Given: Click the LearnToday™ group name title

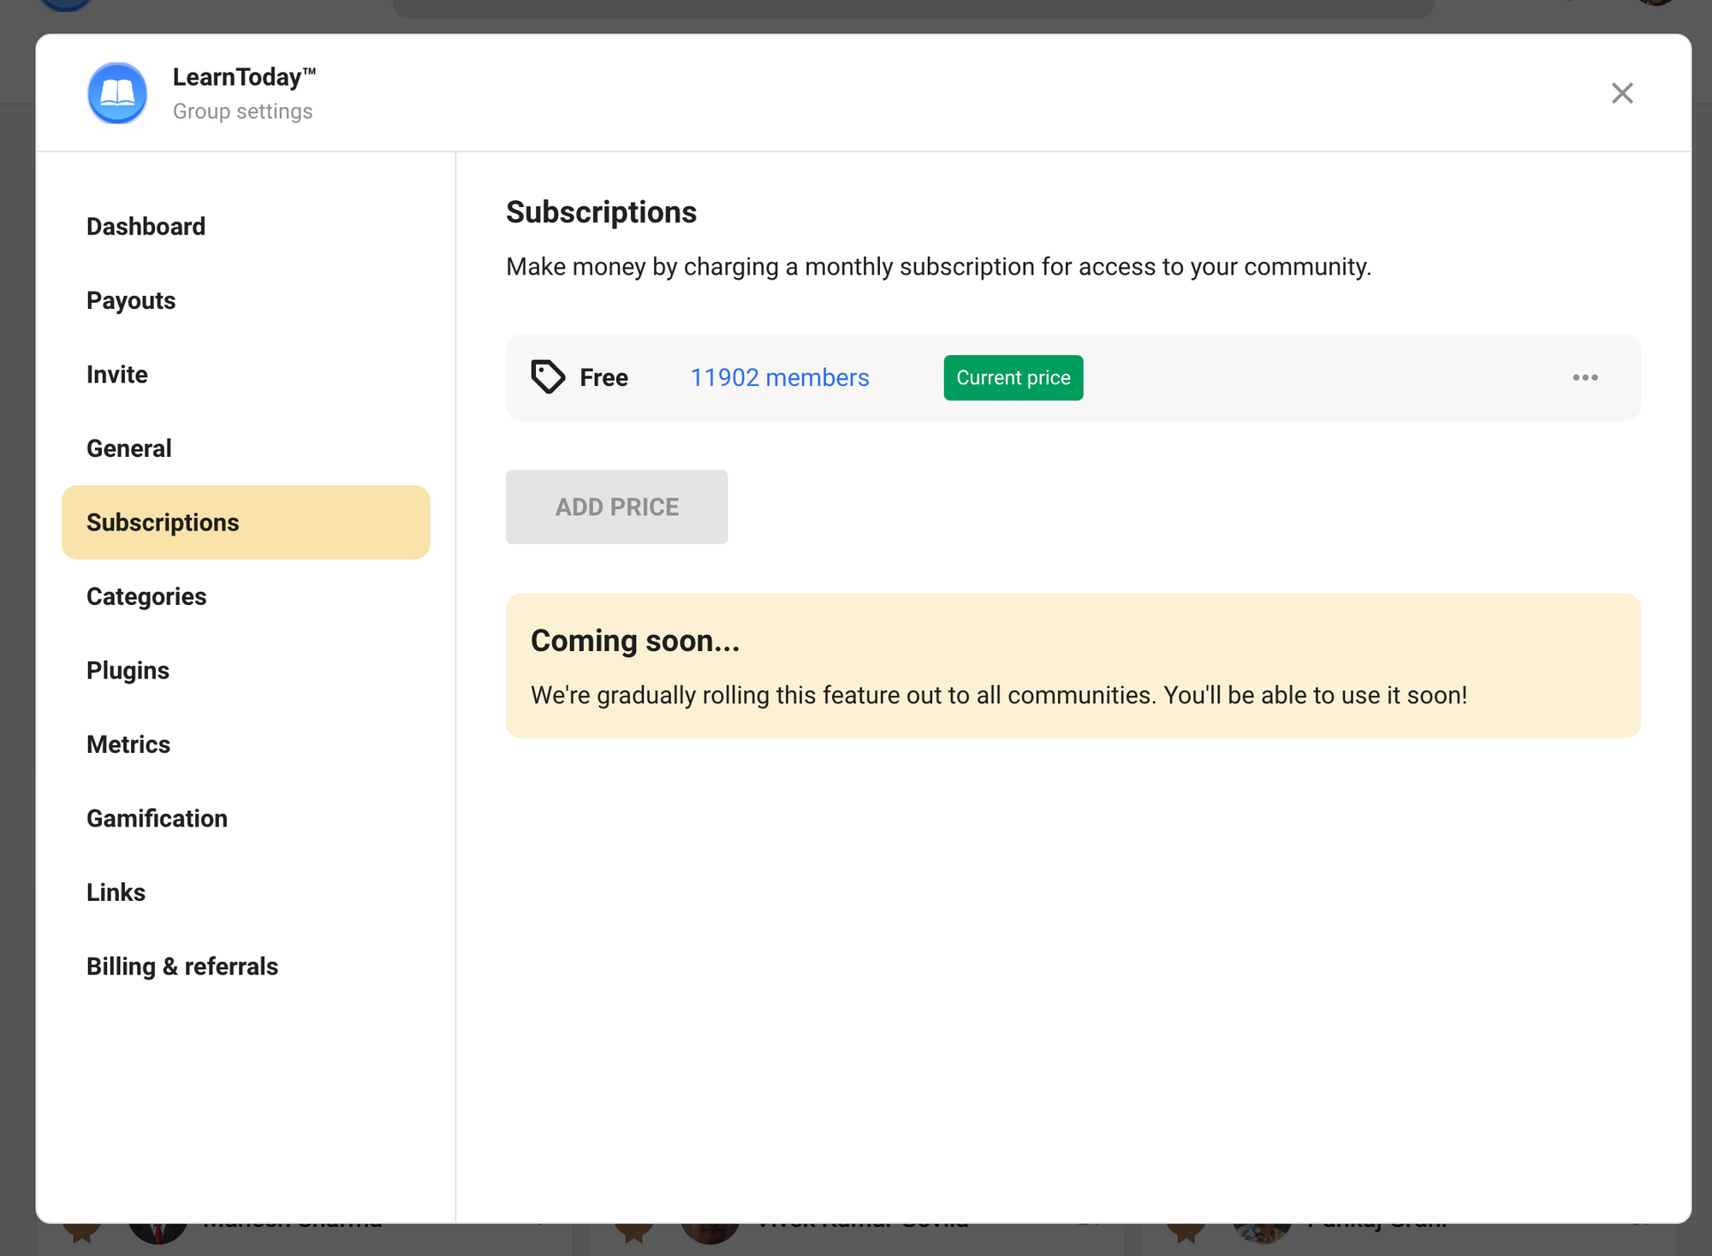Looking at the screenshot, I should [x=244, y=77].
